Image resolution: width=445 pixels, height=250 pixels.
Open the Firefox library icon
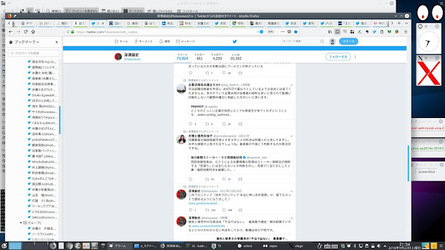click(330, 32)
